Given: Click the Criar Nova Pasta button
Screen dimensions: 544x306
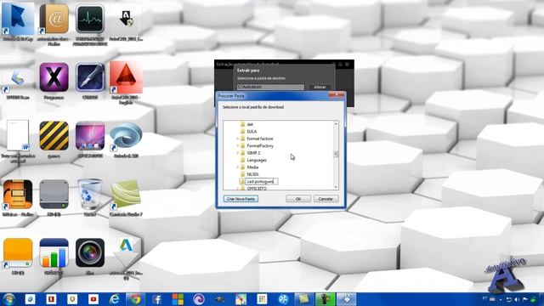Looking at the screenshot, I should point(241,199).
